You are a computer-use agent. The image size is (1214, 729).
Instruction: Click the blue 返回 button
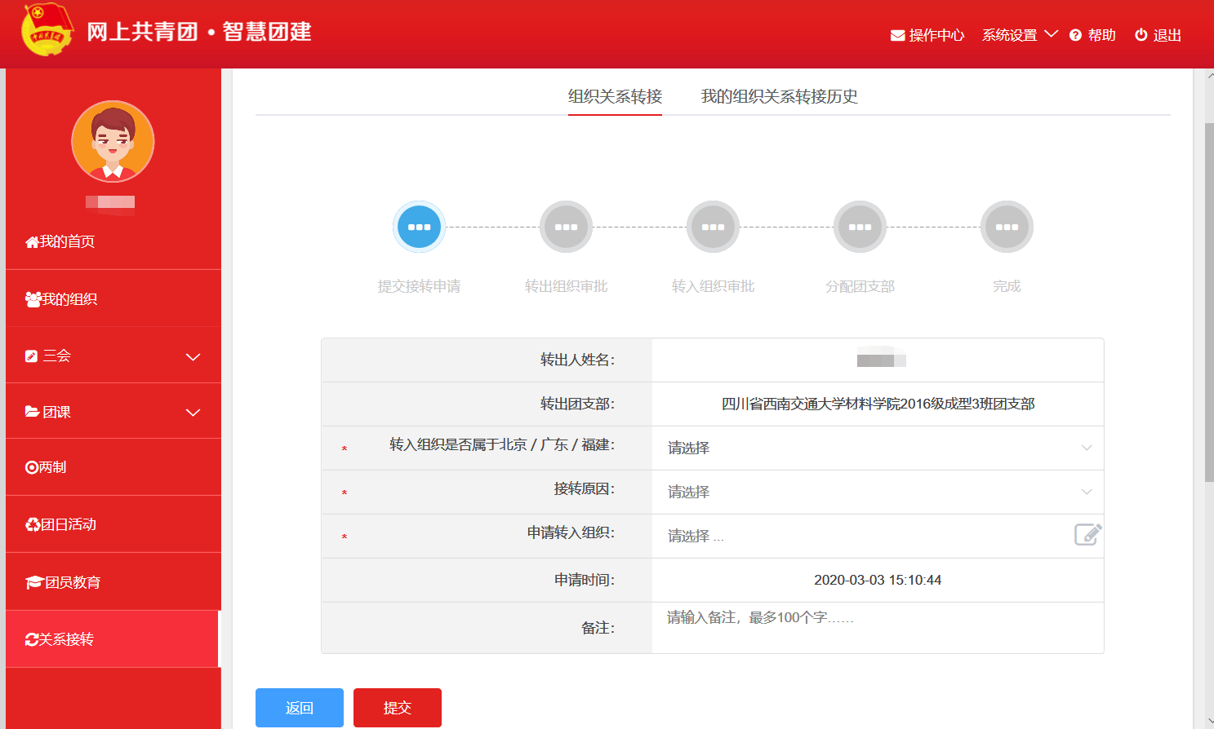coord(300,708)
